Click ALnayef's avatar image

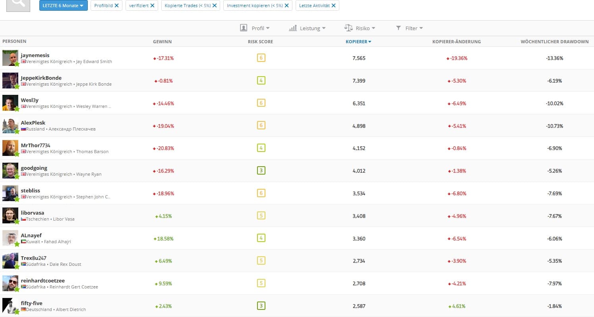[10, 238]
